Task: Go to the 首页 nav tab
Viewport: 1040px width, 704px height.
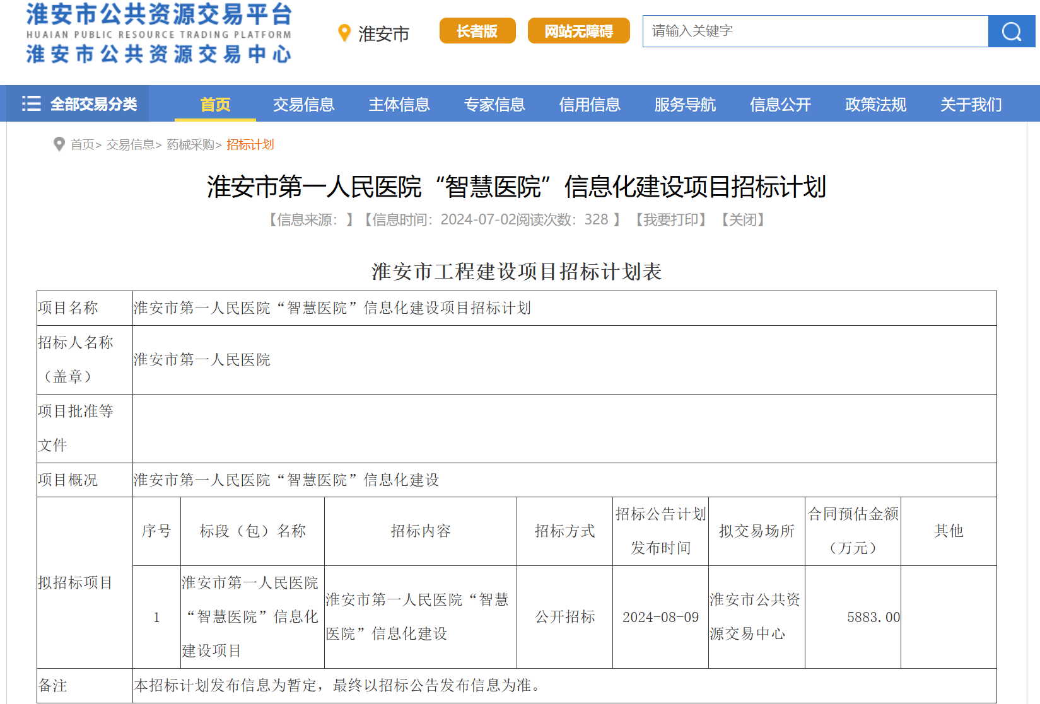Action: coord(215,105)
